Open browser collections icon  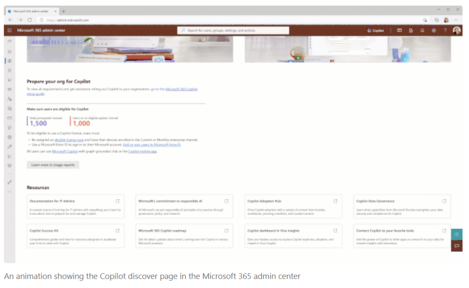436,20
